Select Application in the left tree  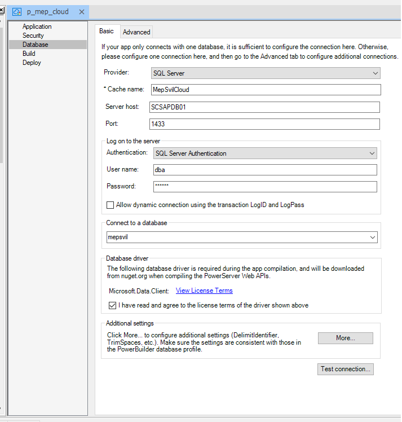click(37, 27)
